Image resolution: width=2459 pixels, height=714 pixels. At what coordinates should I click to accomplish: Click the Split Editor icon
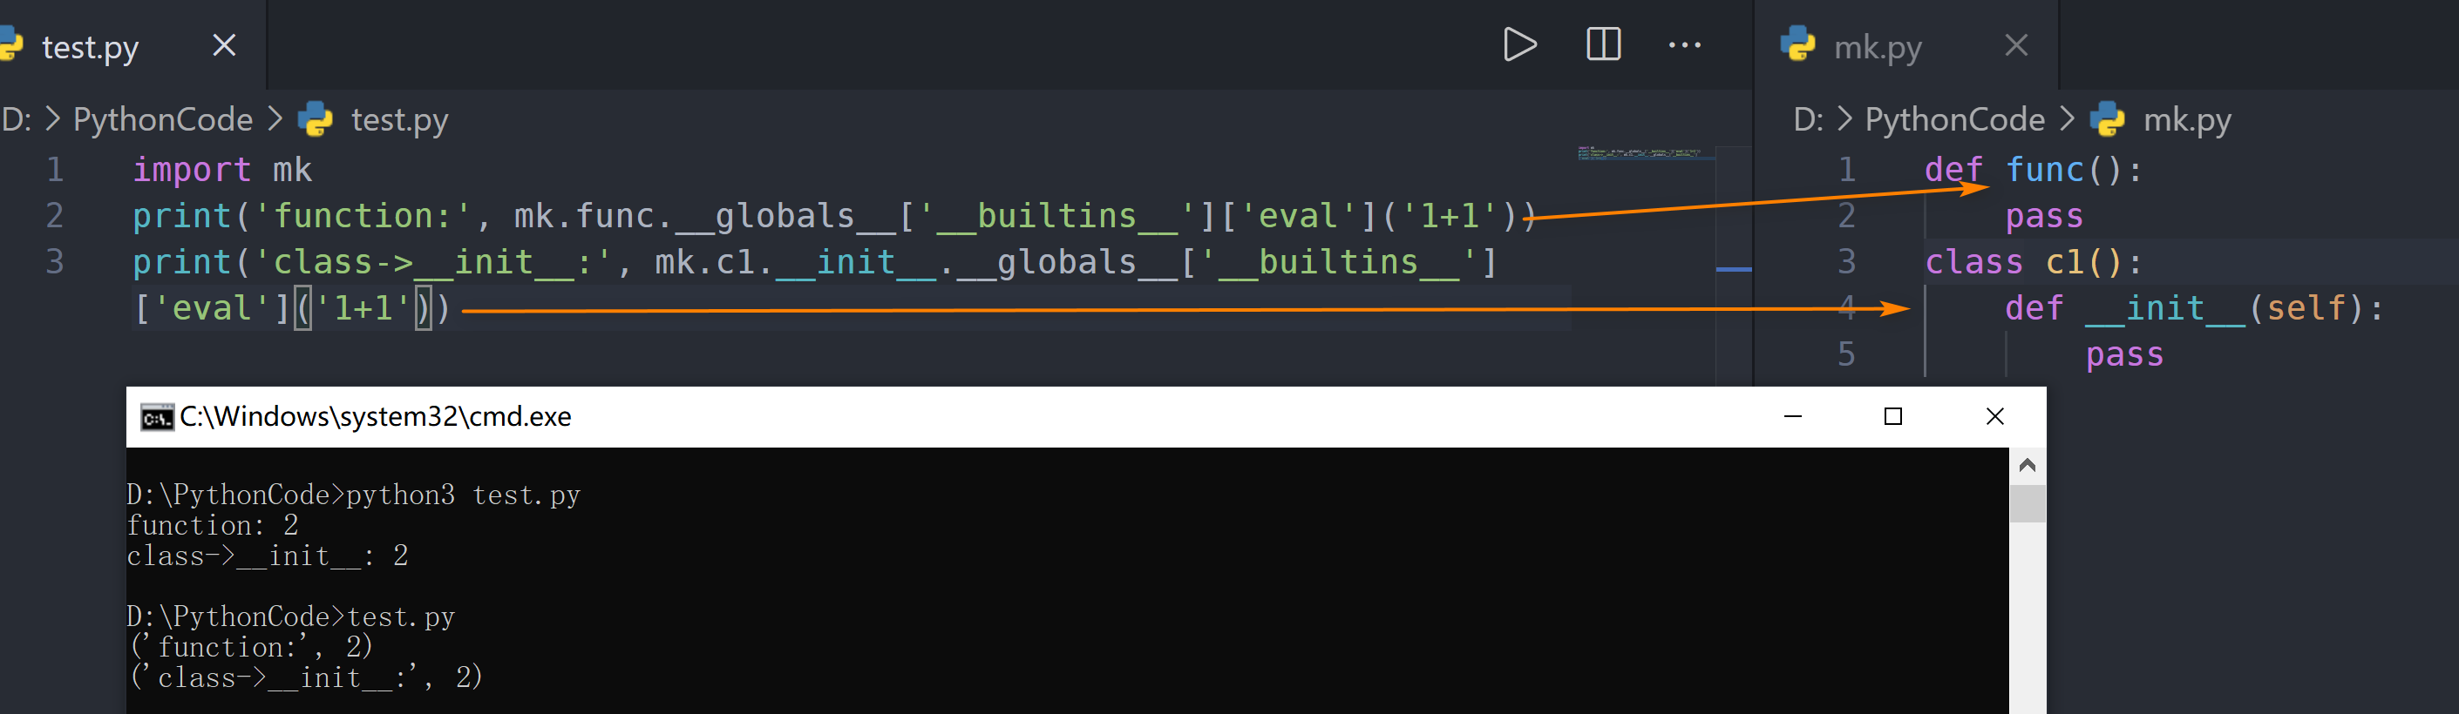1603,44
